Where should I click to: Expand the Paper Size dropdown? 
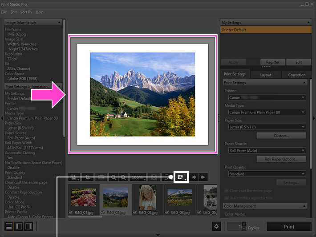point(265,127)
